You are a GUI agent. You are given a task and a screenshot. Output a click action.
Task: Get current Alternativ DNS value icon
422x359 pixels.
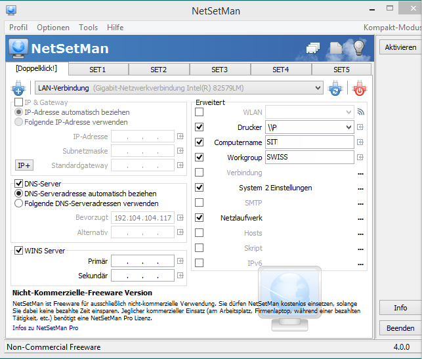(180, 232)
